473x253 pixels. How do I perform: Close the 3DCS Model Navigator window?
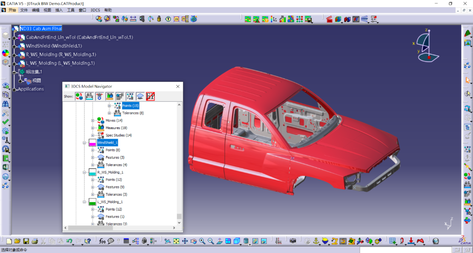pyautogui.click(x=178, y=87)
